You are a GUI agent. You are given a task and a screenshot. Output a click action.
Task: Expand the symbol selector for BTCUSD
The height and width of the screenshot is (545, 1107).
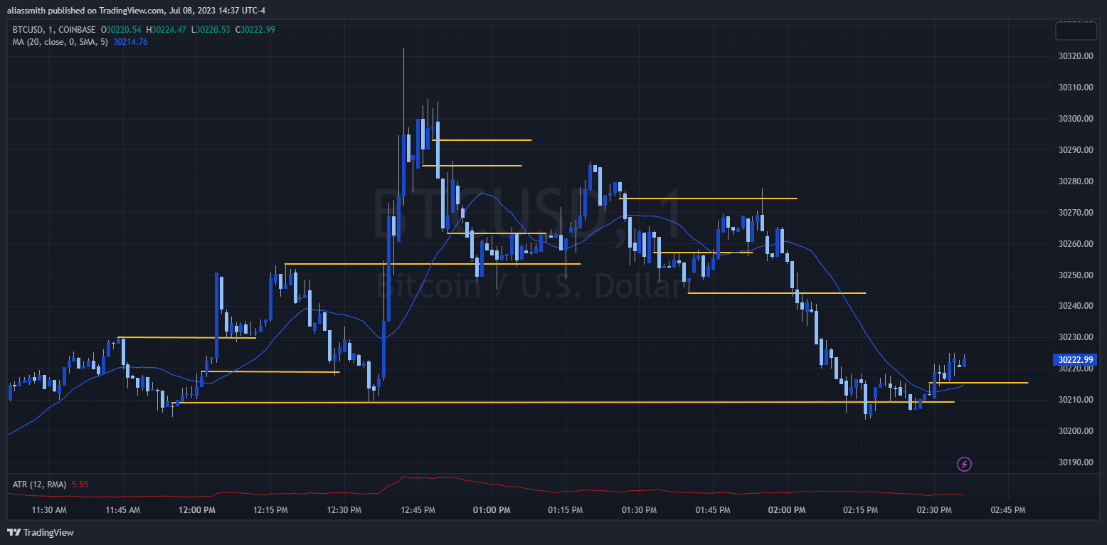pos(26,30)
